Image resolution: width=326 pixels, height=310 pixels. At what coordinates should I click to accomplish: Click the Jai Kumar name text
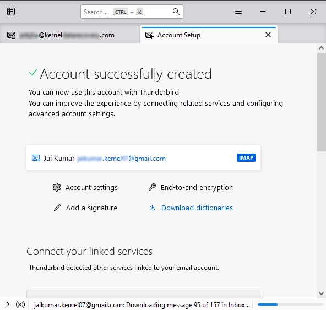pos(59,159)
